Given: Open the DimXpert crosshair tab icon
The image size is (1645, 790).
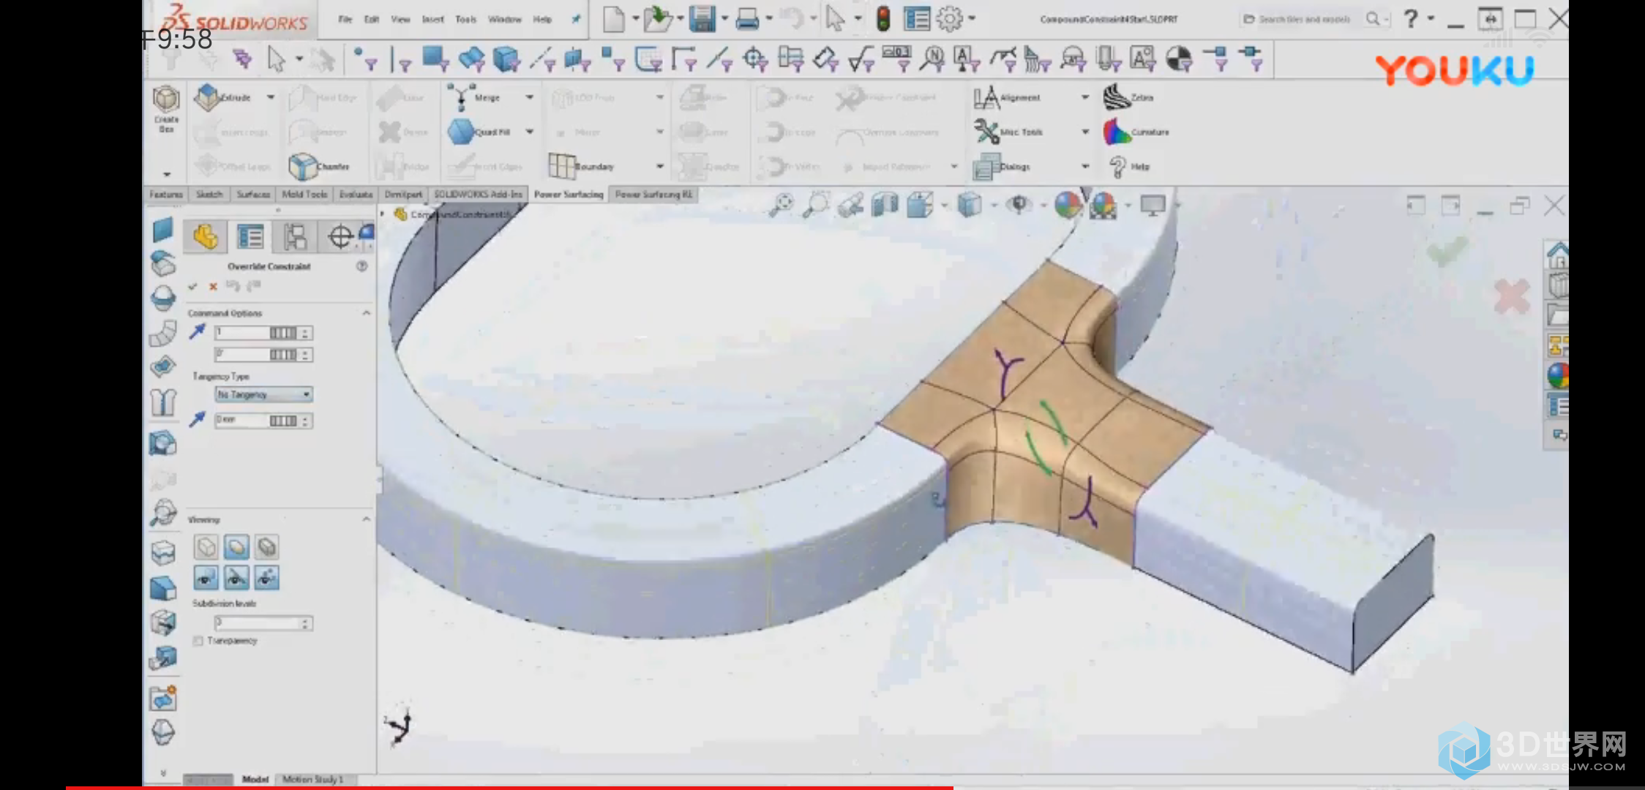Looking at the screenshot, I should click(340, 237).
